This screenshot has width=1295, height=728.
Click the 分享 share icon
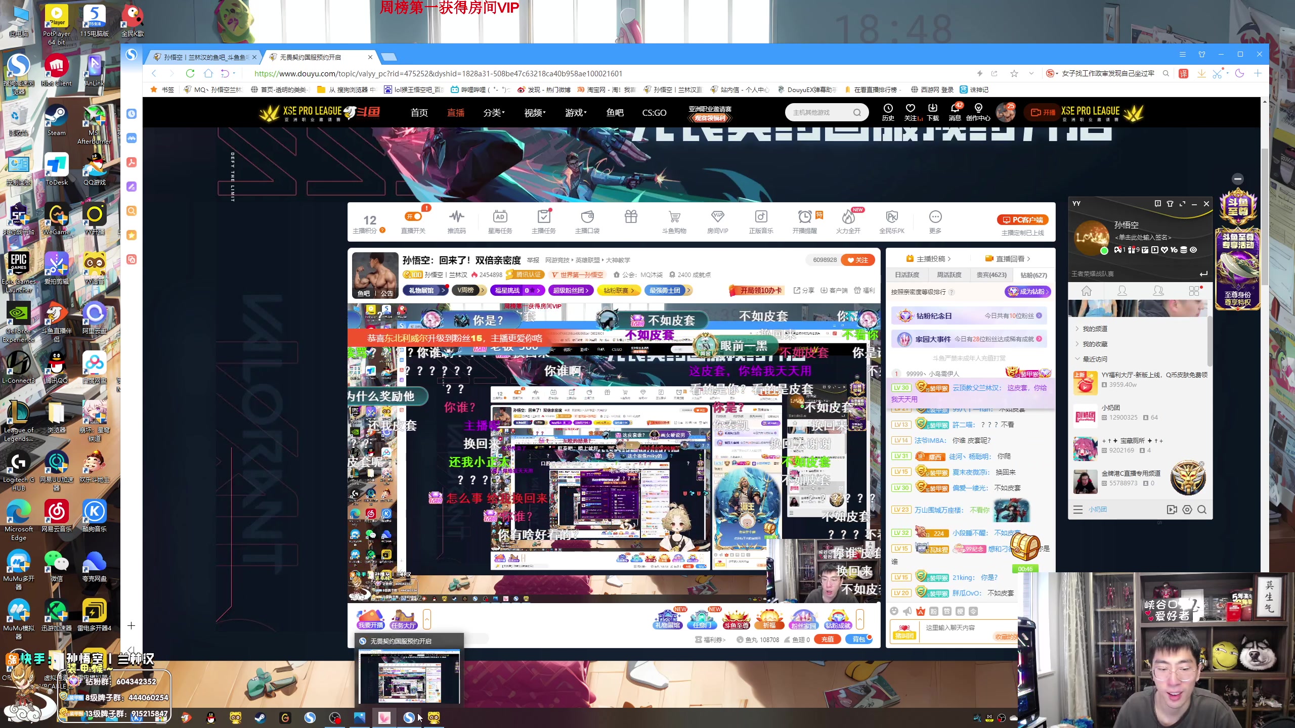tap(804, 290)
